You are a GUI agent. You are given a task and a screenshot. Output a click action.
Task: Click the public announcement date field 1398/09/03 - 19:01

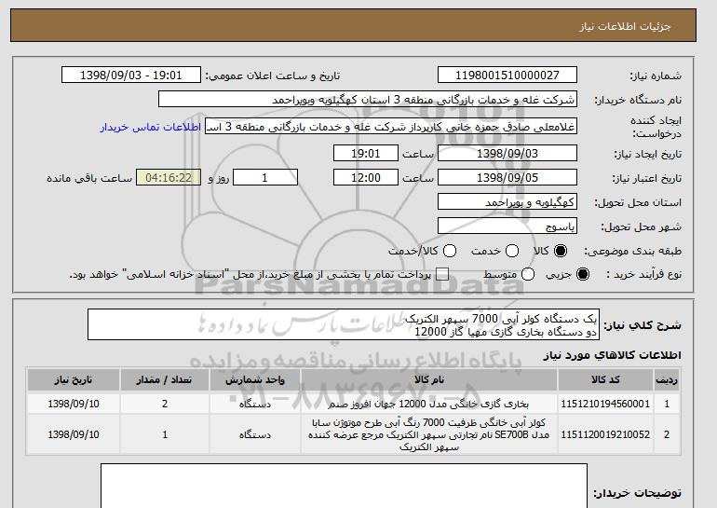click(131, 76)
